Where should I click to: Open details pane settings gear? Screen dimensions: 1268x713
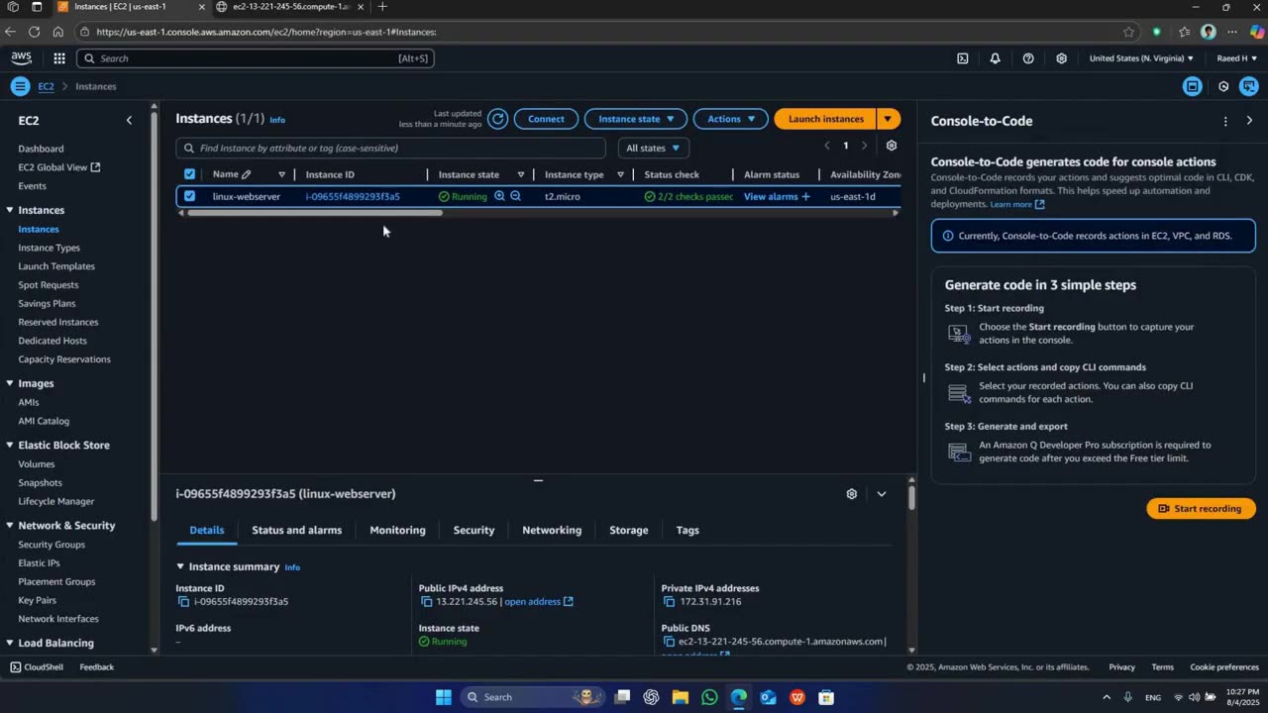851,494
